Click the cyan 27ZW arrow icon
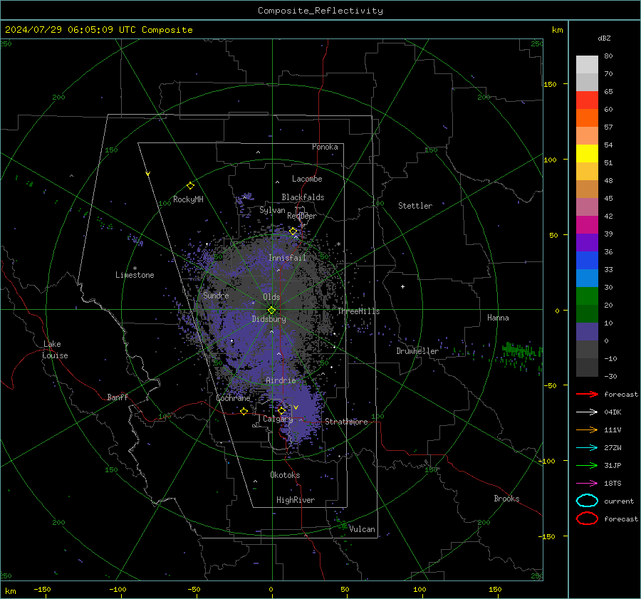The image size is (641, 599). 587,448
